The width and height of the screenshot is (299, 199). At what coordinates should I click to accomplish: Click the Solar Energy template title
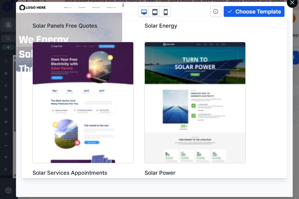[161, 26]
